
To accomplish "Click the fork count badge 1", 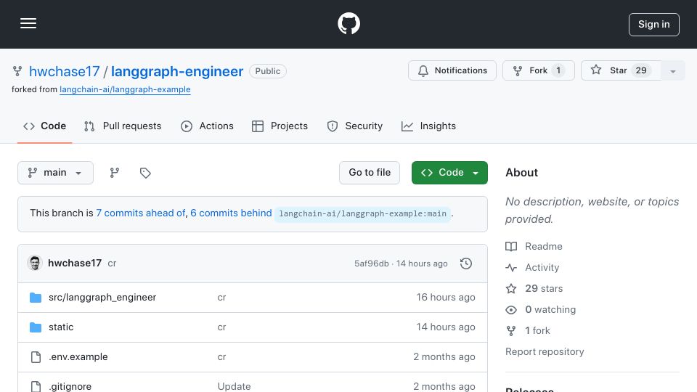I will (x=558, y=70).
